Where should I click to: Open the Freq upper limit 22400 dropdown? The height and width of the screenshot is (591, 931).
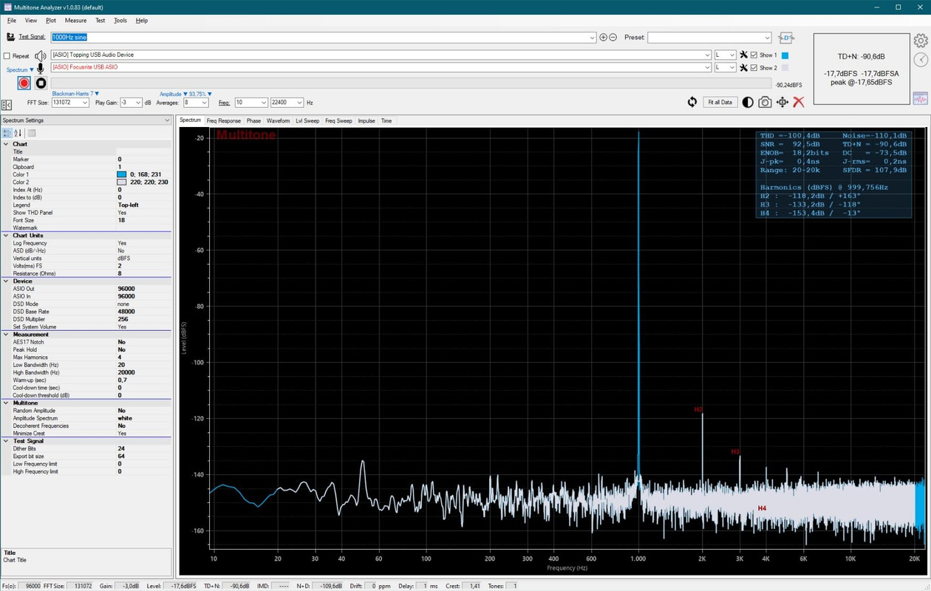click(299, 103)
